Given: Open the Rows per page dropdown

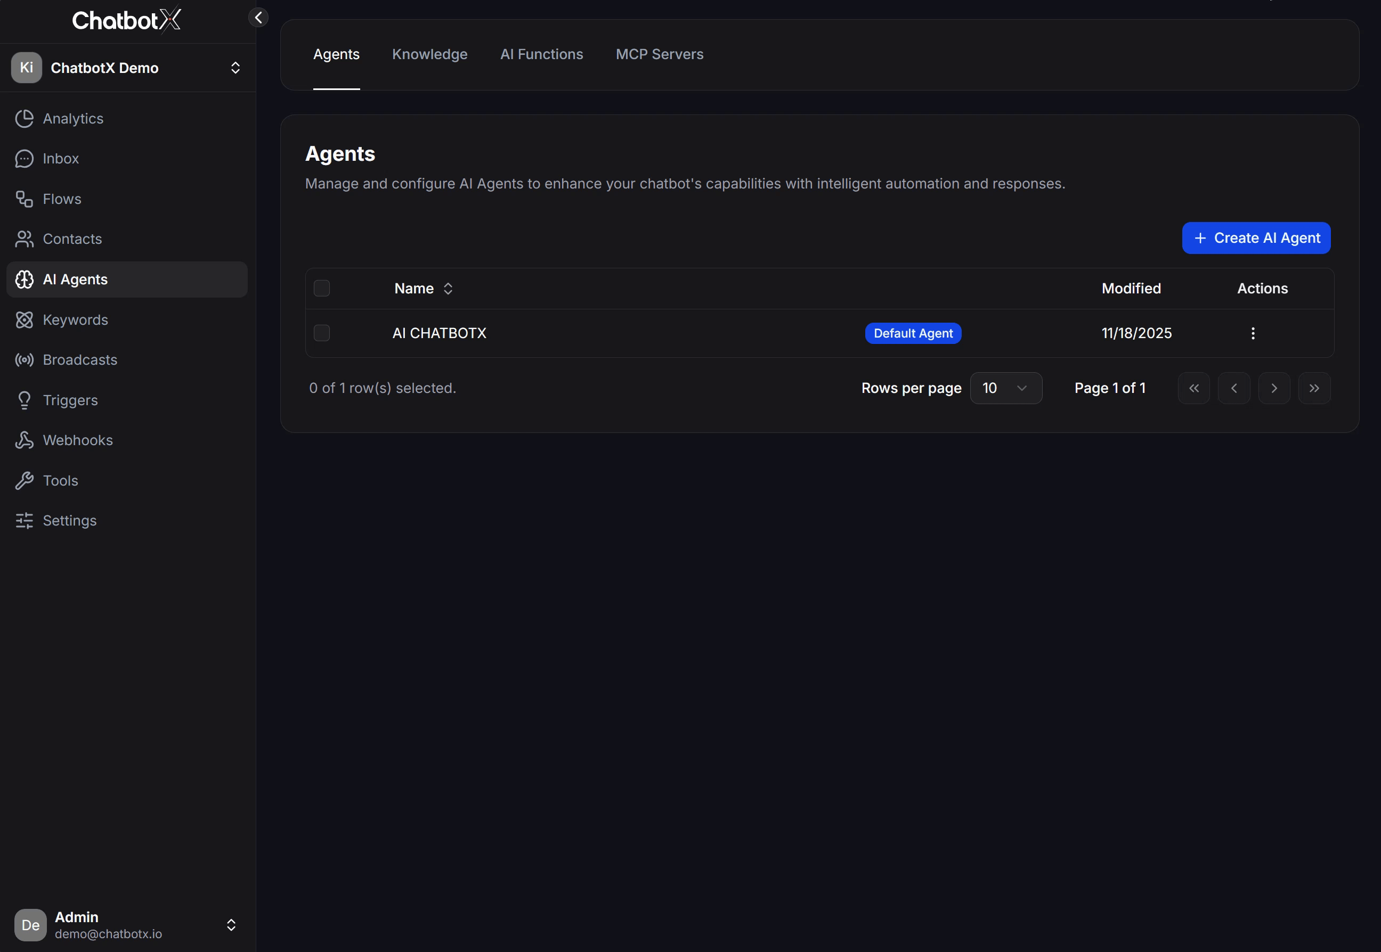Looking at the screenshot, I should point(1006,388).
